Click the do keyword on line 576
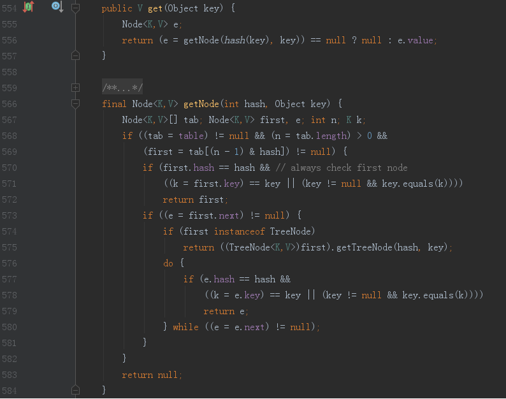The height and width of the screenshot is (399, 506). [x=168, y=263]
